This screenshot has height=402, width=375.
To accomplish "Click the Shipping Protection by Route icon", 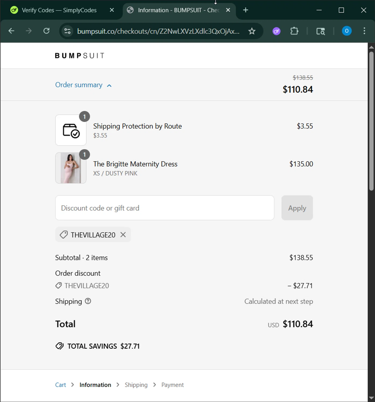I will [x=71, y=130].
